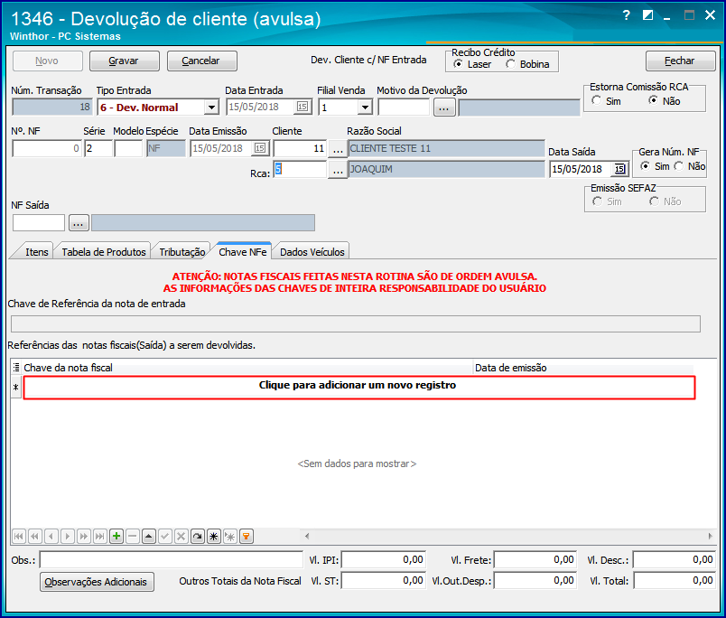726x618 pixels.
Task: Expand Tipo Entrada dropdown
Action: (x=211, y=108)
